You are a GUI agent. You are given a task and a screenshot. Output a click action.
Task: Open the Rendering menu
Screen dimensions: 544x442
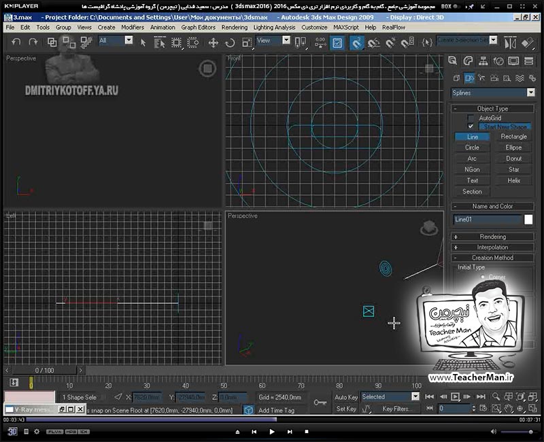(x=235, y=27)
